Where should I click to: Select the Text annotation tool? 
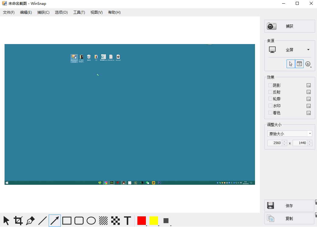[x=127, y=220]
